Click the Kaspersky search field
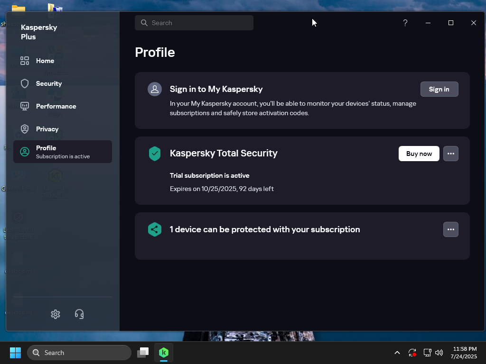 194,23
